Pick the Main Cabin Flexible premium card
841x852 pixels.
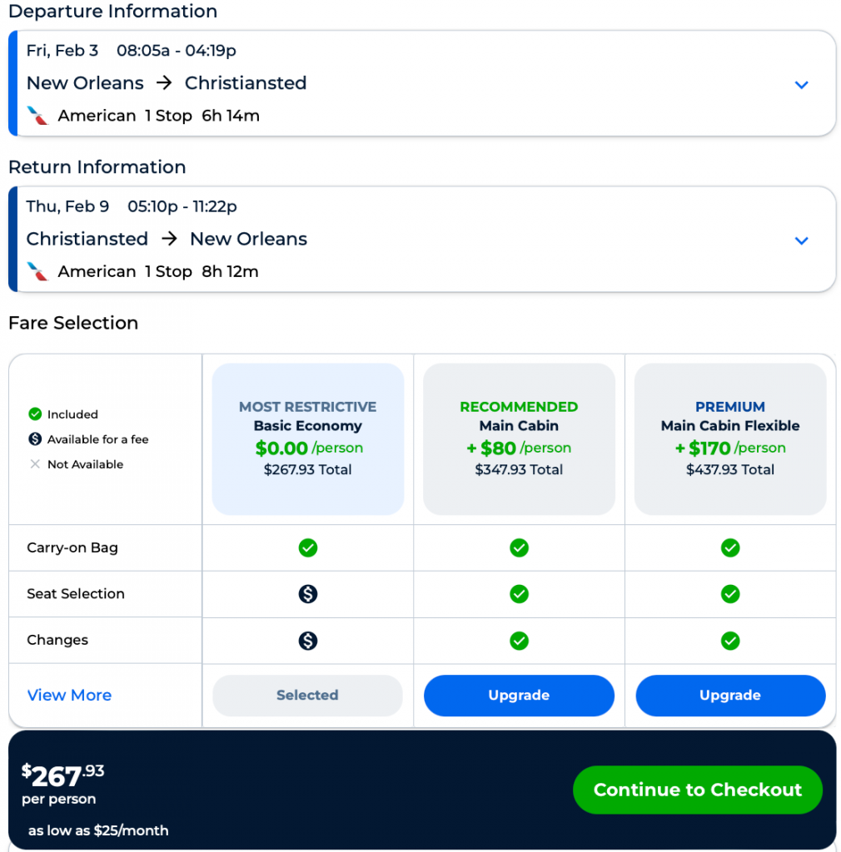[730, 438]
